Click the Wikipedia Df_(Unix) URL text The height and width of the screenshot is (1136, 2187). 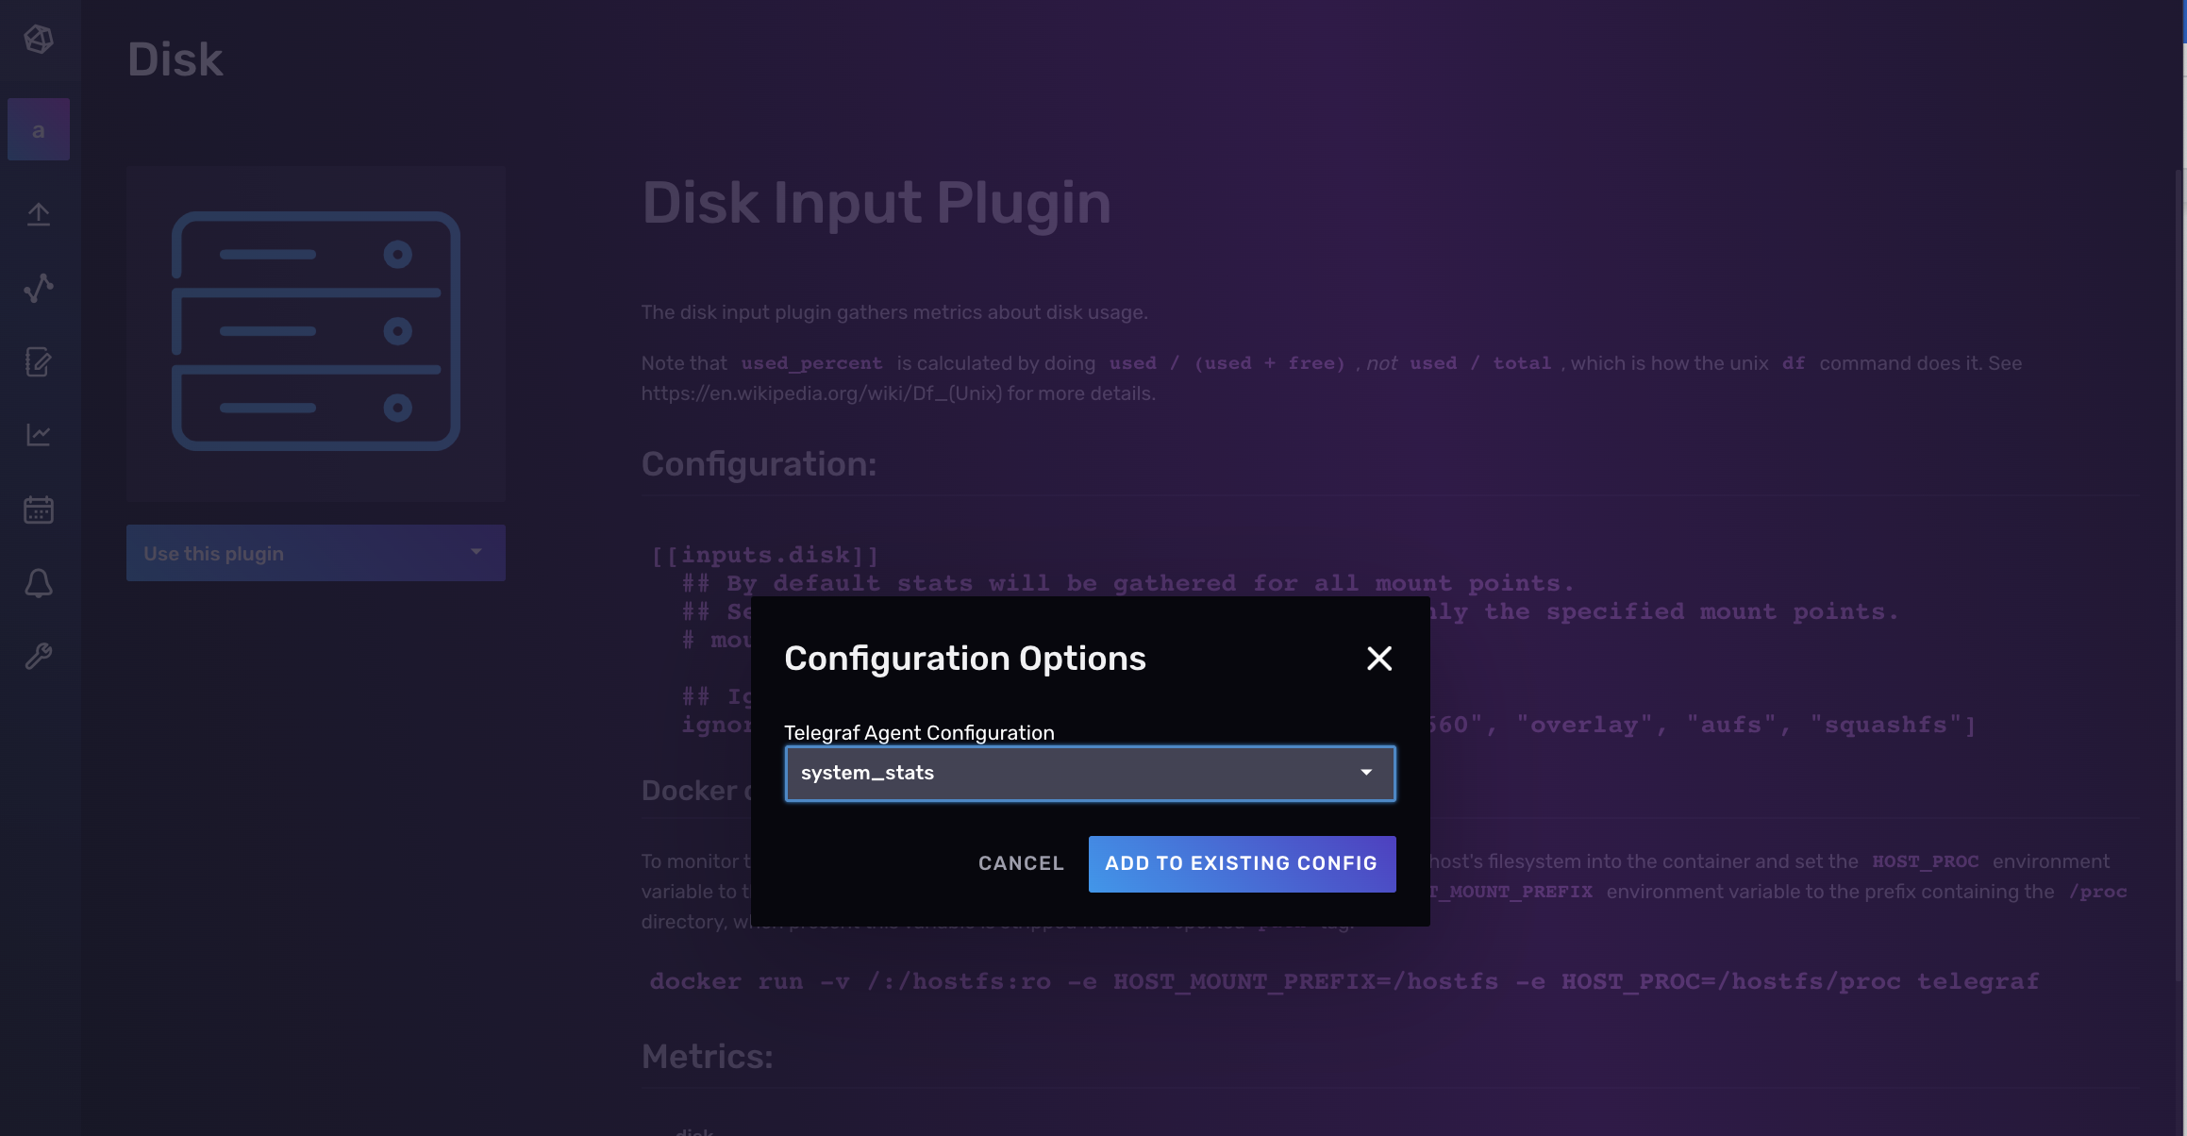point(822,393)
